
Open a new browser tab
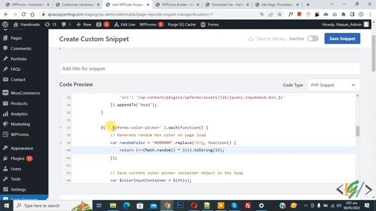pyautogui.click(x=308, y=5)
